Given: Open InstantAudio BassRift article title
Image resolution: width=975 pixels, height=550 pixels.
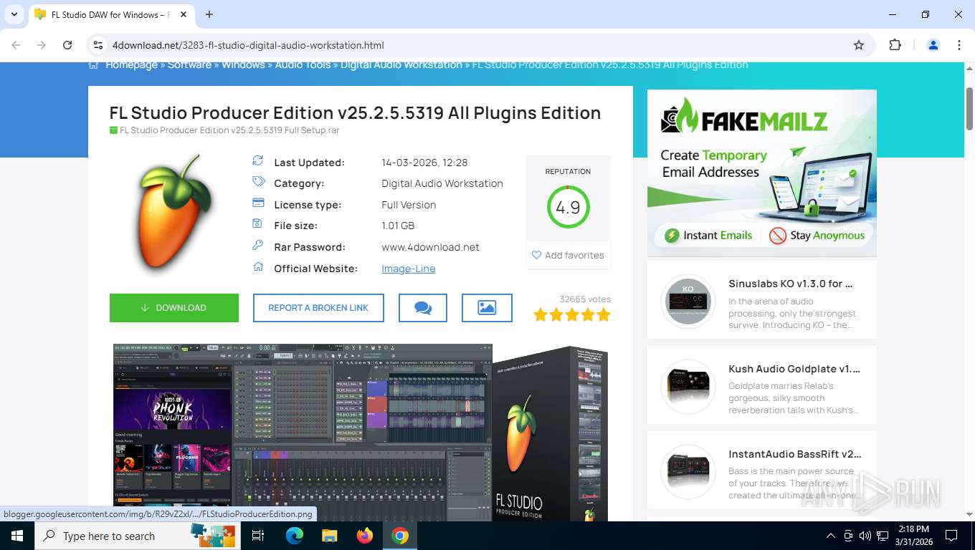Looking at the screenshot, I should tap(795, 454).
